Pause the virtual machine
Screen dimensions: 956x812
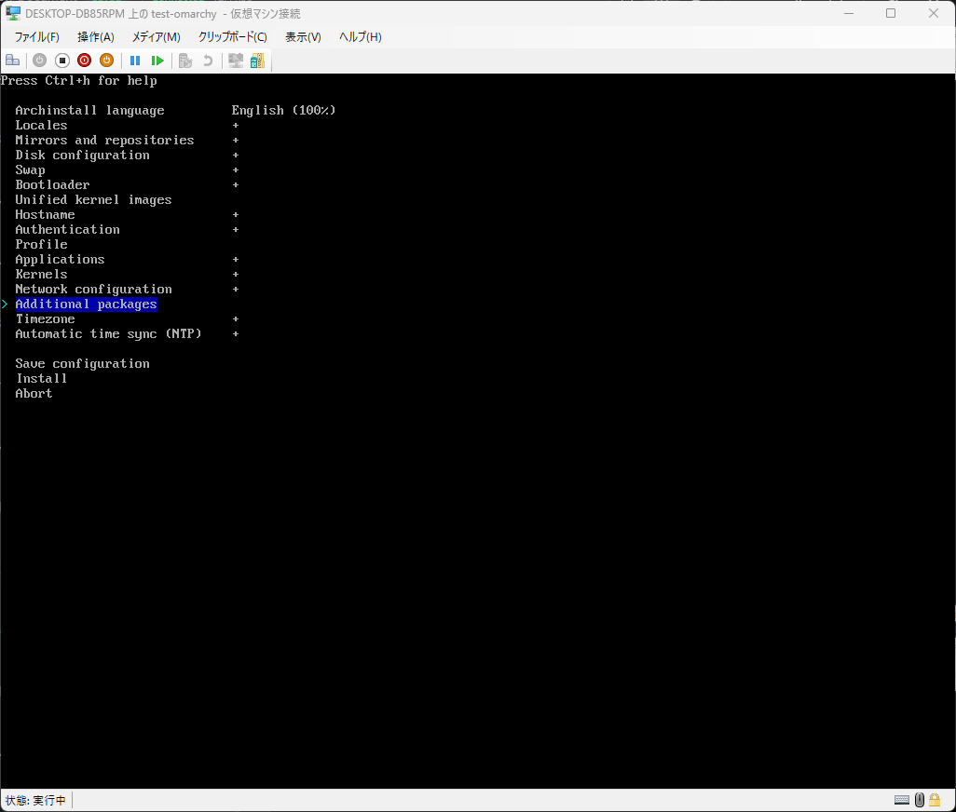point(135,61)
